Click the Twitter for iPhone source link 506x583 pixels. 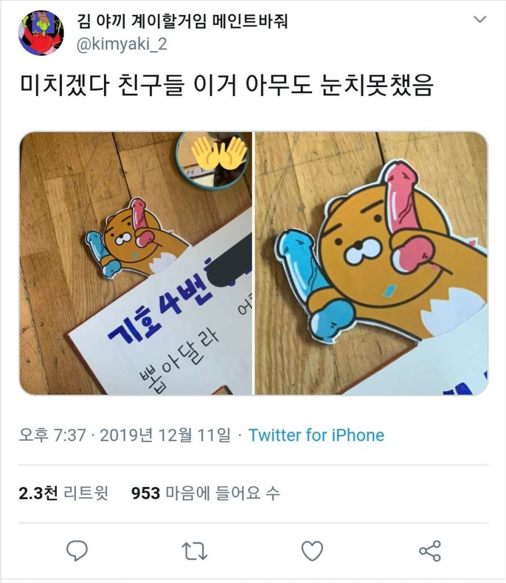coord(316,435)
